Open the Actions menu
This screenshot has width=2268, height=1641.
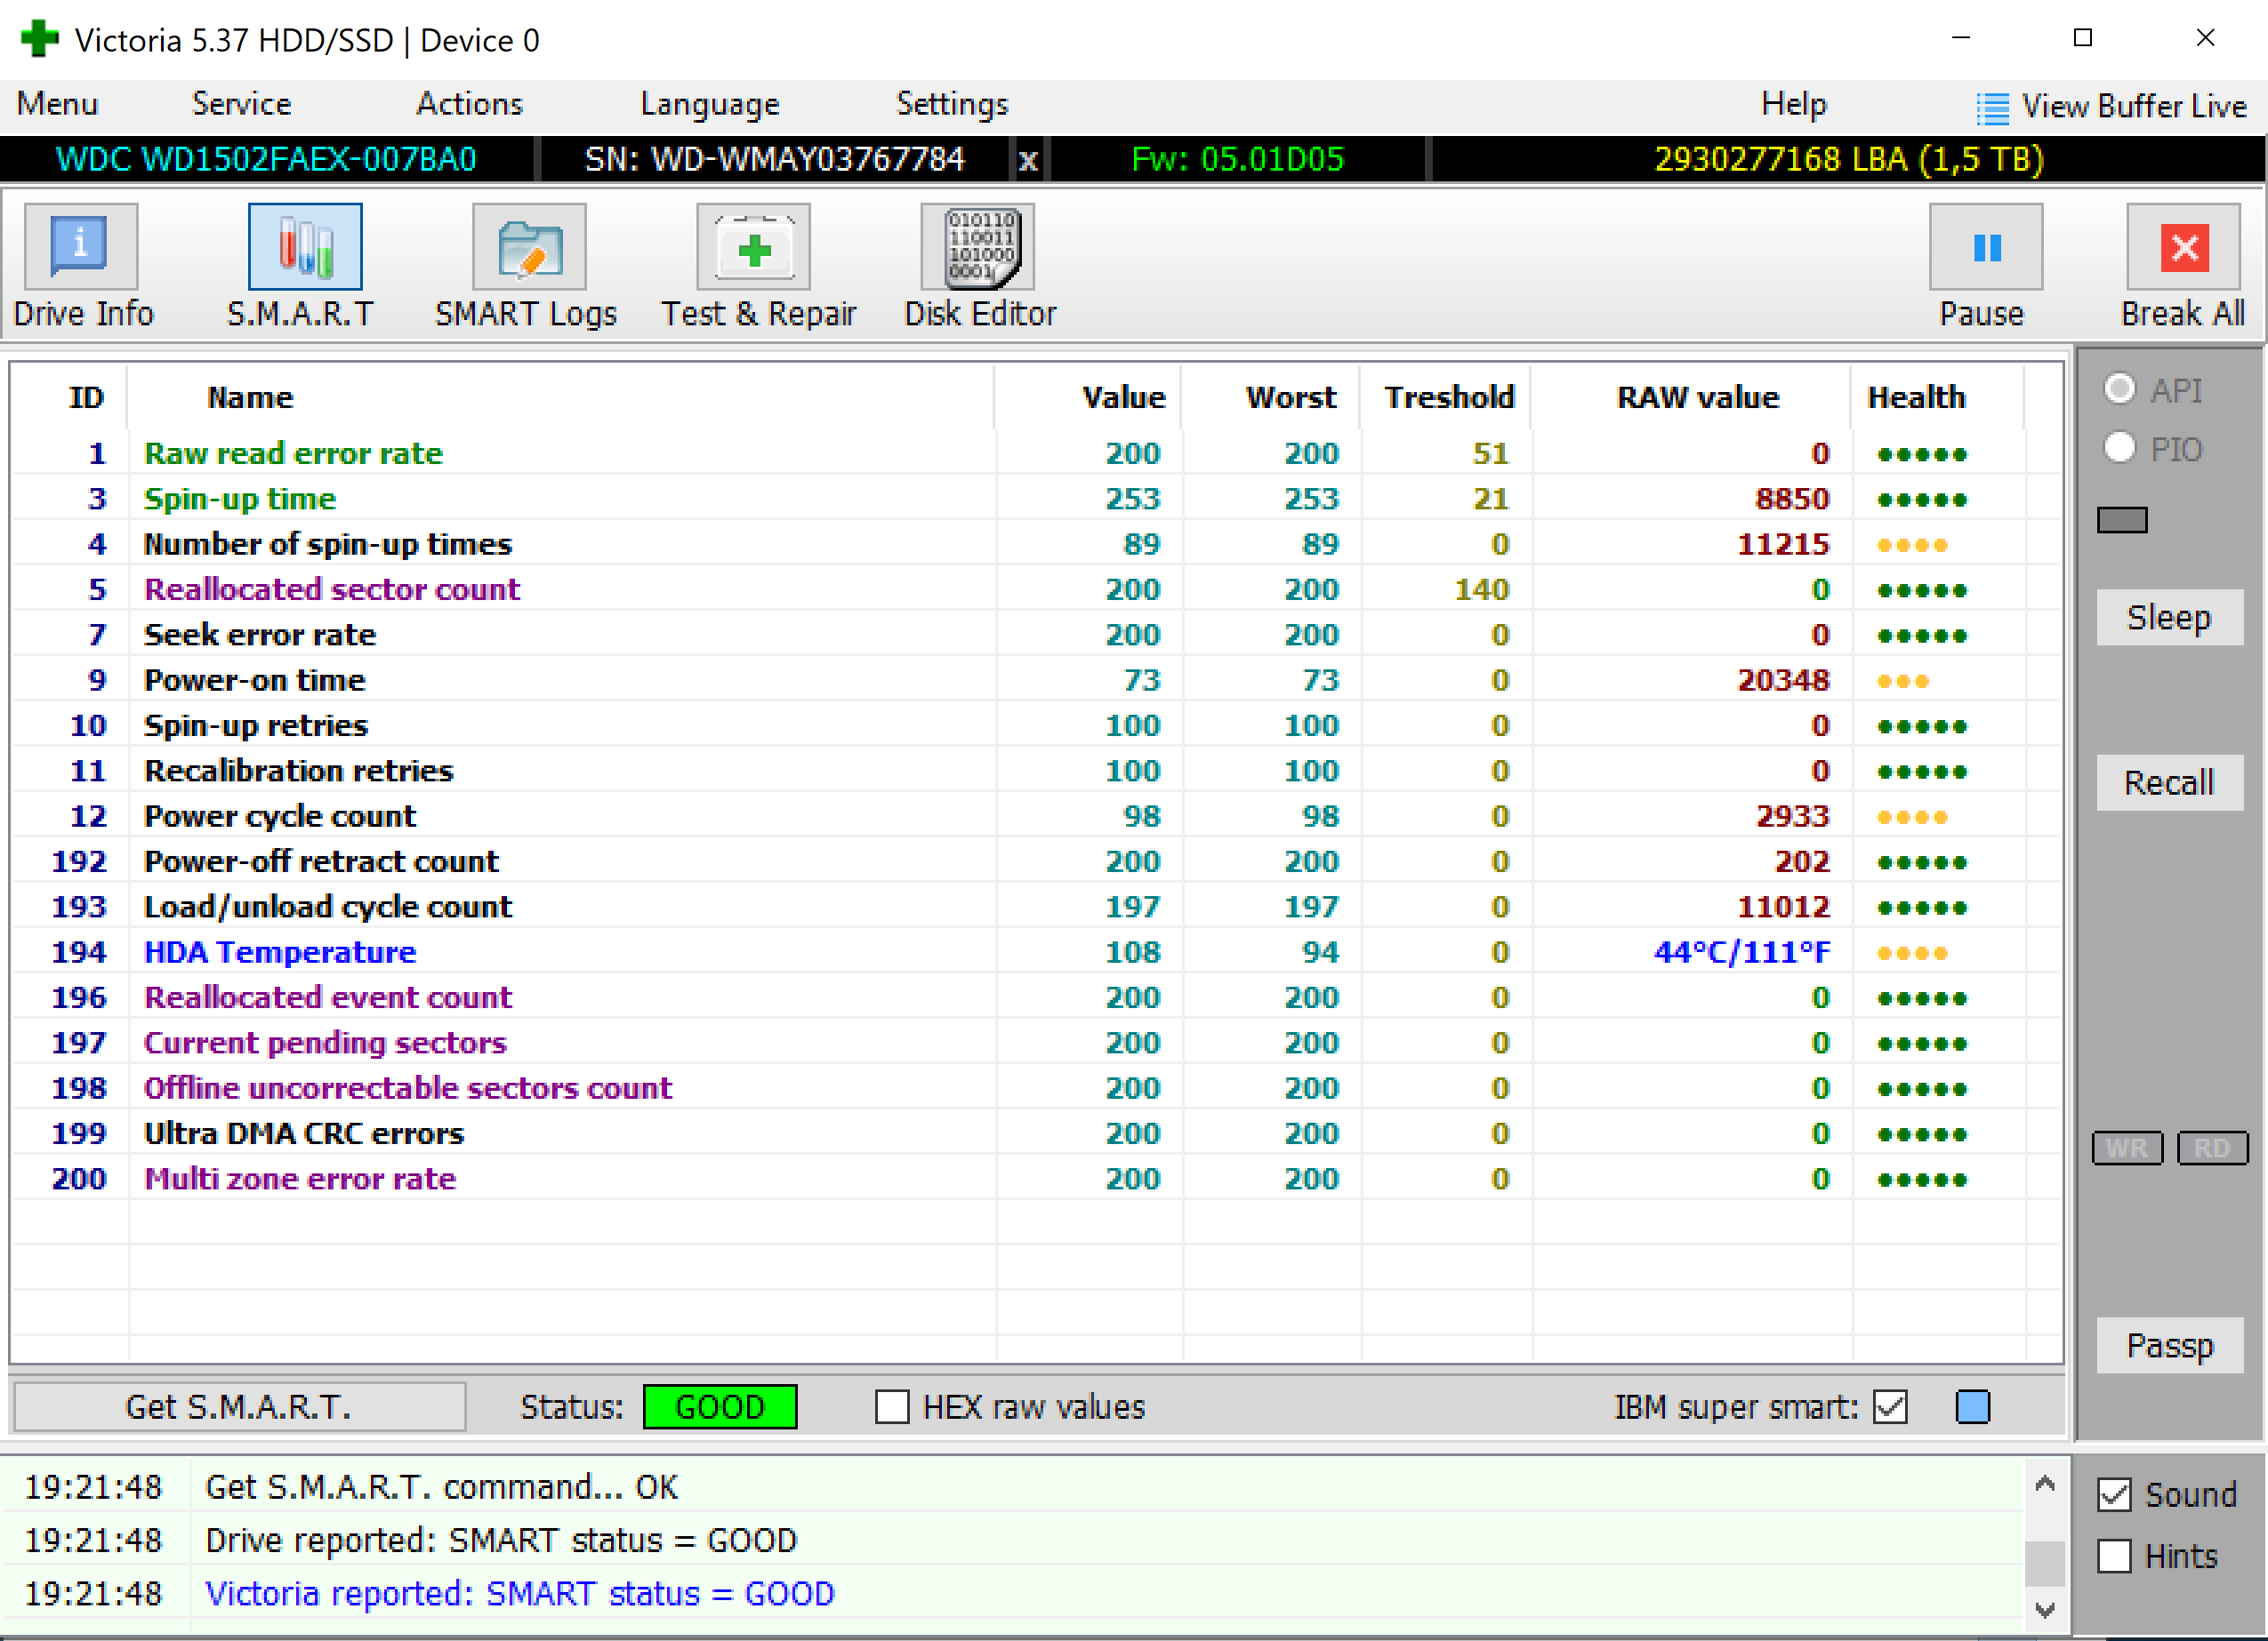pyautogui.click(x=469, y=104)
